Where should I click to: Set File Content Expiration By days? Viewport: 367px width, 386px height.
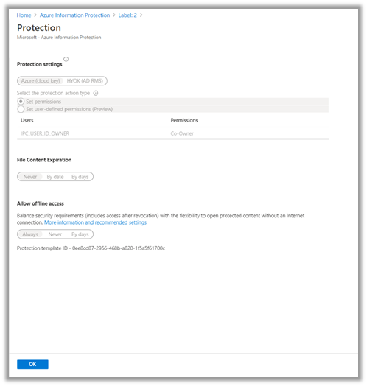tap(80, 177)
